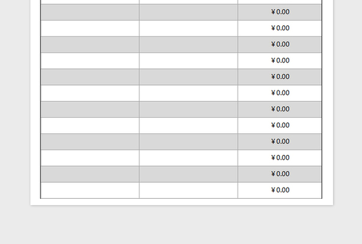Select the ¥0.00 cell in the second gray row
Screen dimensions: 362x244
(280, 44)
